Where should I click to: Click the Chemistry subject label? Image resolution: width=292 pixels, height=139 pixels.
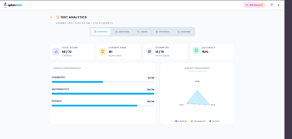(x=58, y=77)
